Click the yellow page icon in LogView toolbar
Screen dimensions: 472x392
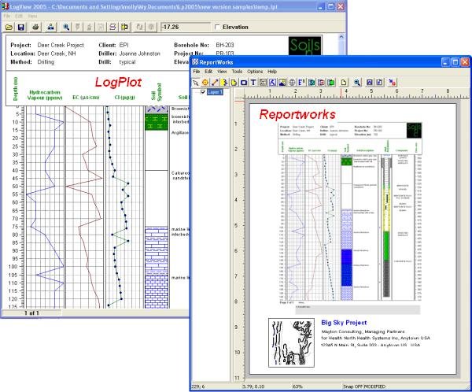[124, 27]
